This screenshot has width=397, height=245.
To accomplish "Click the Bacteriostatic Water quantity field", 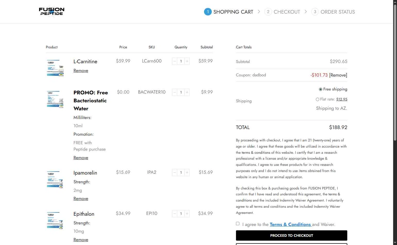I will click(x=181, y=92).
